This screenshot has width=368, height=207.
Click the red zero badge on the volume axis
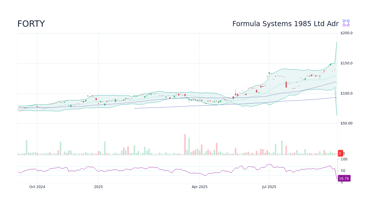tap(340, 153)
